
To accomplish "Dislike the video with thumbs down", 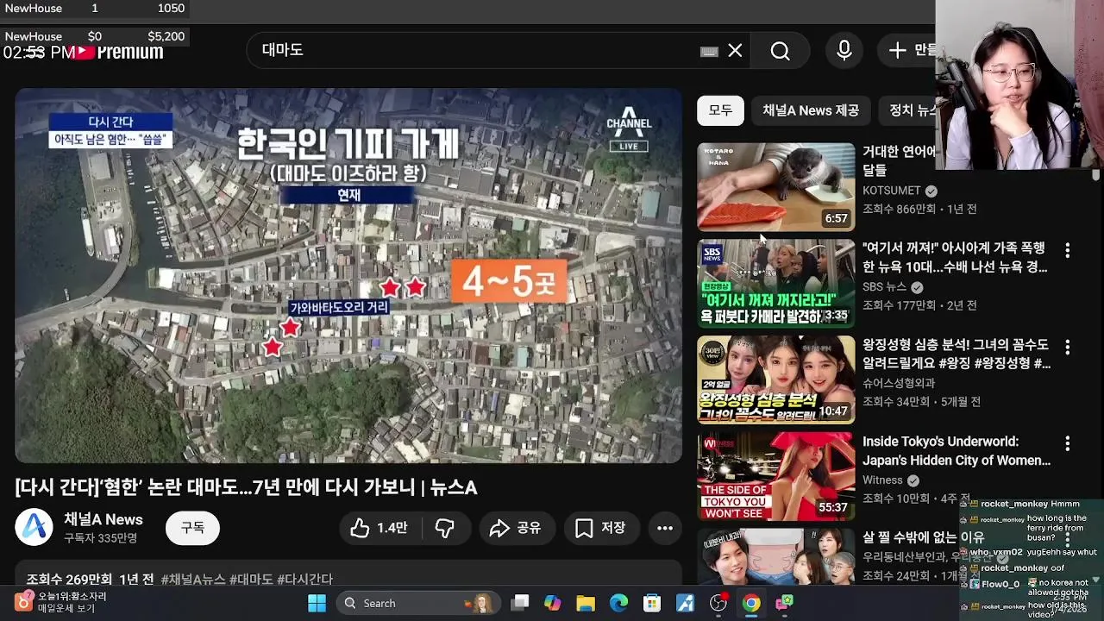I will (x=445, y=528).
